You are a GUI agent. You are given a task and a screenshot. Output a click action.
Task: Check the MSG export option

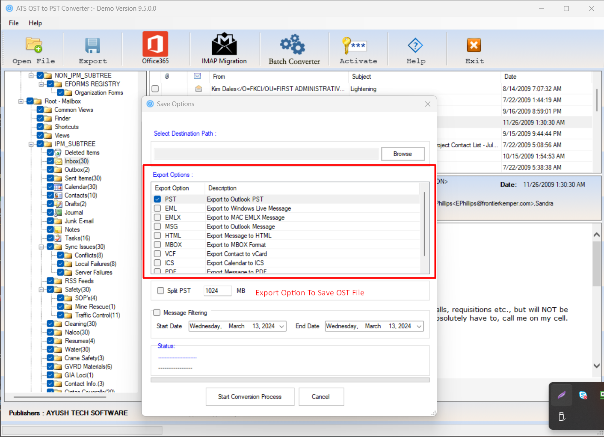(x=157, y=226)
